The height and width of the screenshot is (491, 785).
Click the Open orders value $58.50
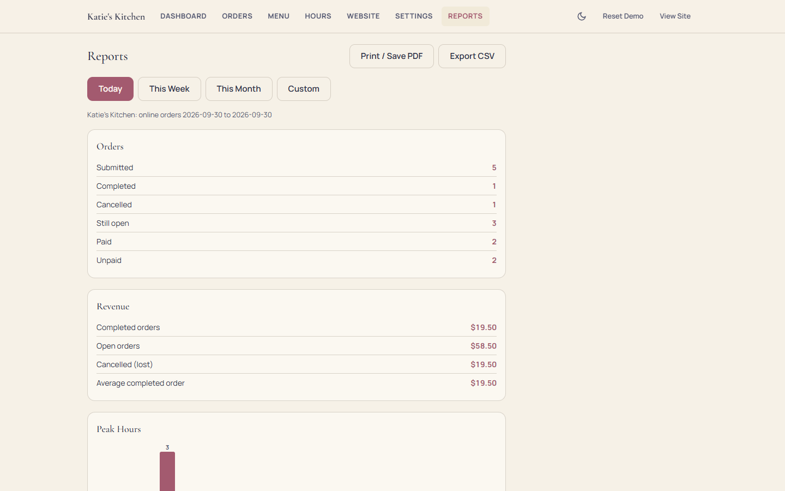tap(484, 346)
